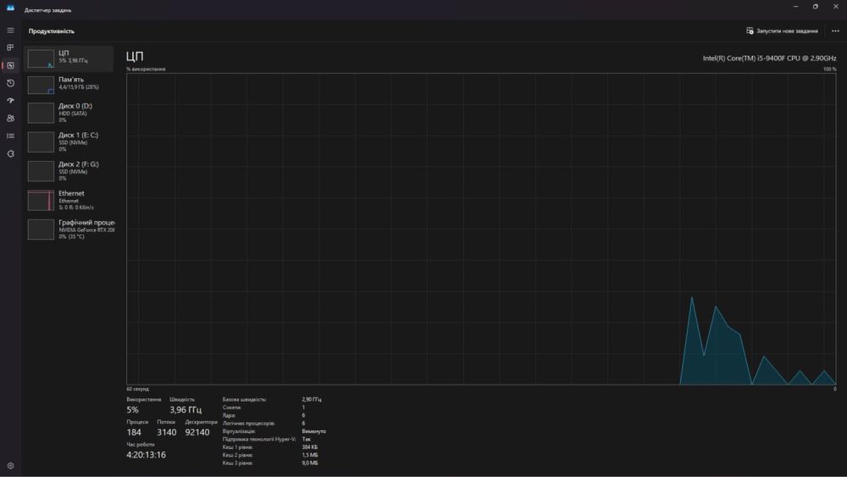Click the processes count '184'
The image size is (847, 477).
click(134, 432)
